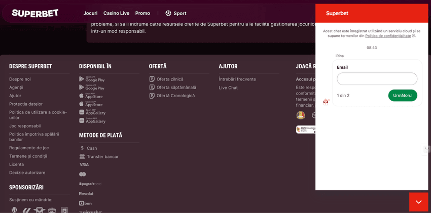Click the Susținem cu mândrie text
This screenshot has width=431, height=213.
(30, 199)
